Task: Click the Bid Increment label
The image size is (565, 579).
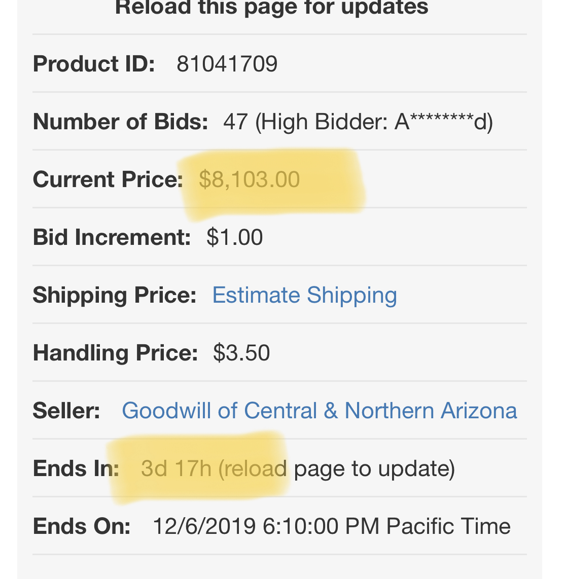Action: coord(112,237)
